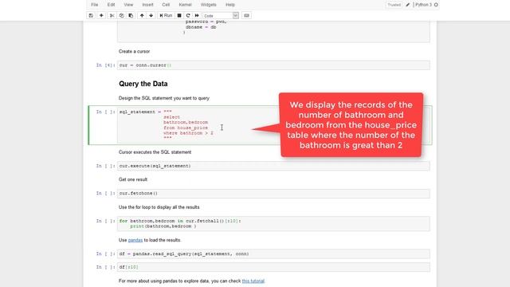This screenshot has height=287, width=510.
Task: Click 'Cursor executes the SQL statement' text
Action: tap(155, 152)
